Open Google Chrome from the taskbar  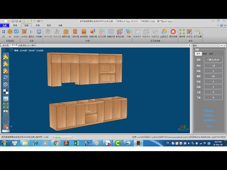56,143
